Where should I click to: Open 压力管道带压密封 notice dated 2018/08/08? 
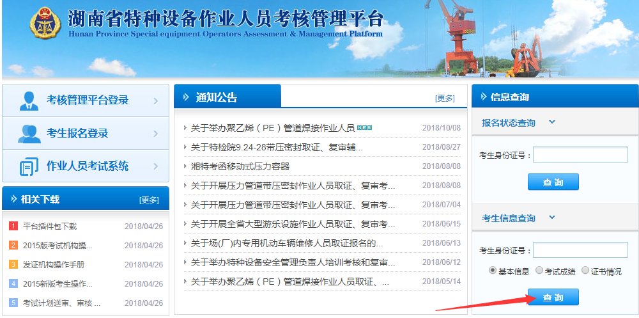coord(293,186)
